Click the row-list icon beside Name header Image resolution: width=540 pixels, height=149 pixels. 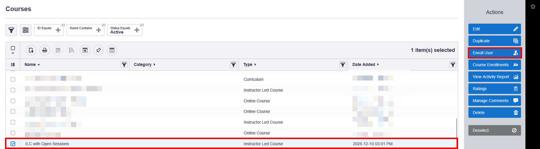[13, 64]
